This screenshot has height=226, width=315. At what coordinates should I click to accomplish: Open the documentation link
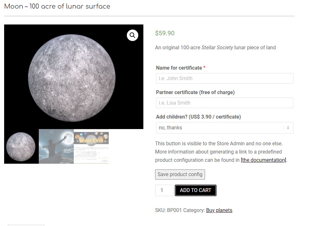(x=264, y=160)
